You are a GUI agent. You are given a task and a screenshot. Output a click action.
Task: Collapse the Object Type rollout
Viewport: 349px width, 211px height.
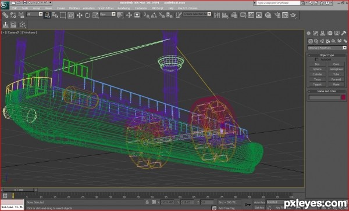point(326,55)
